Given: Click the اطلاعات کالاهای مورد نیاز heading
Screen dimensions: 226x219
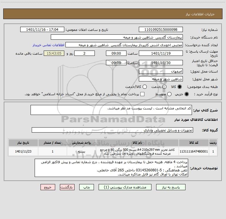Looking at the screenshot, I should [x=196, y=120].
